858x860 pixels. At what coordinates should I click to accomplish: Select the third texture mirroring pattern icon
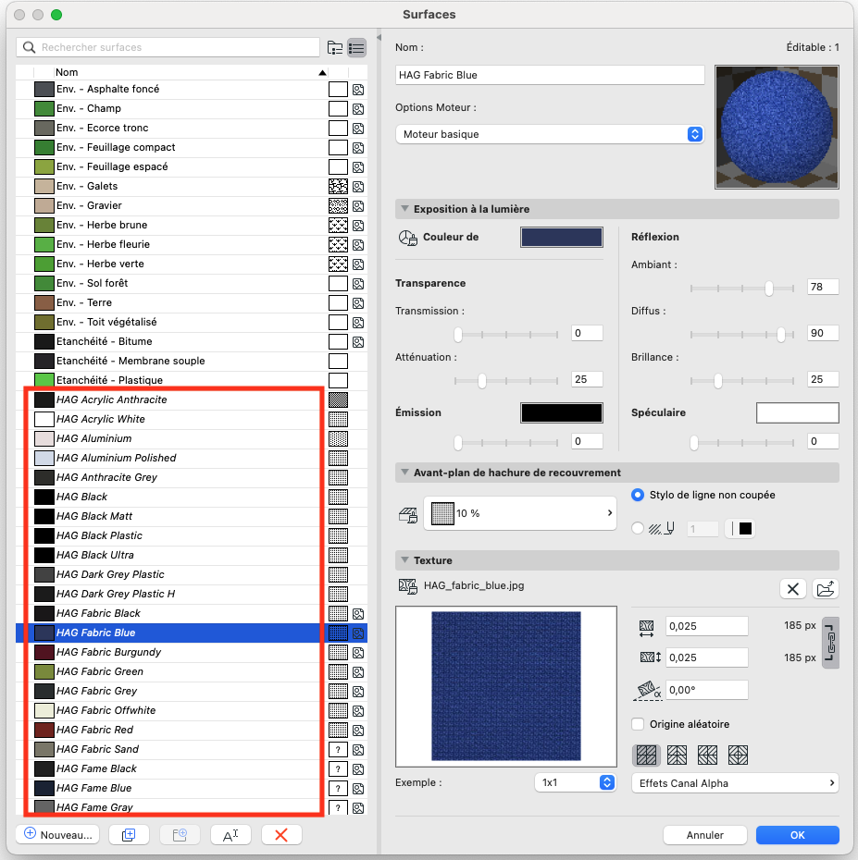pos(707,756)
